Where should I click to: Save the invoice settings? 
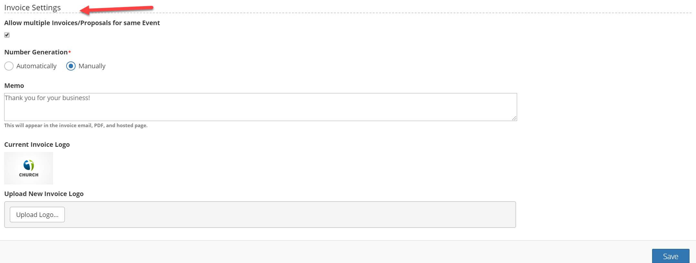(670, 256)
